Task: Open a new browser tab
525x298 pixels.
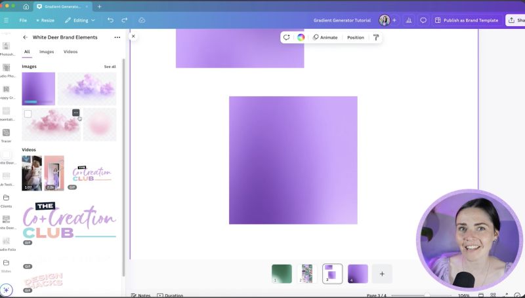Action: point(100,7)
